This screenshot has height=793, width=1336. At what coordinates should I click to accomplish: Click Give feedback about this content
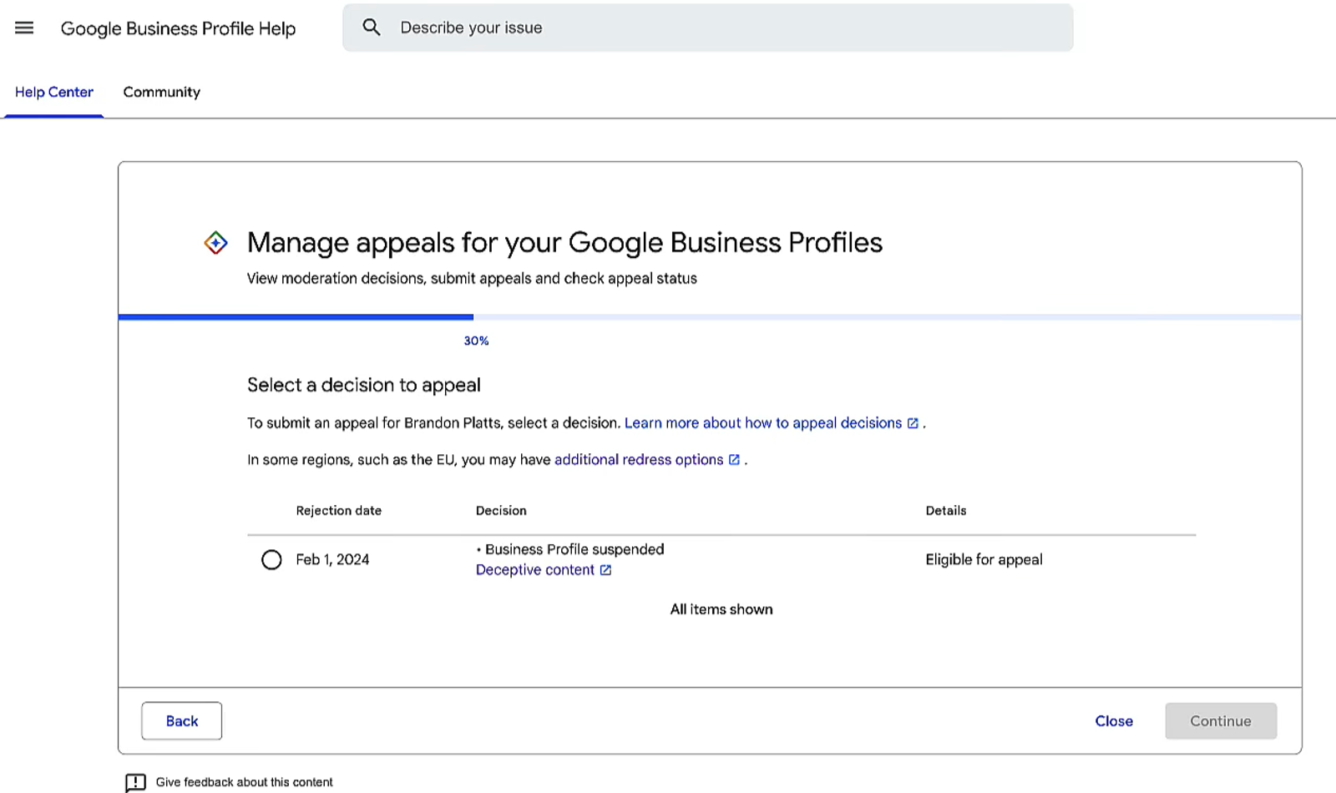coord(244,782)
